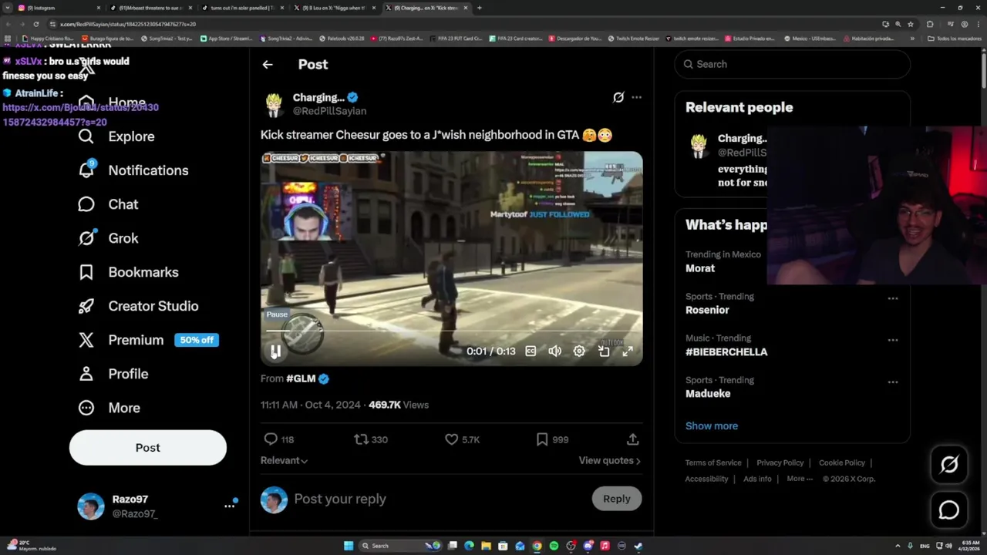Viewport: 987px width, 555px height.
Task: Show hidden system tray icons
Action: [898, 546]
